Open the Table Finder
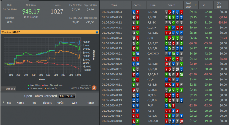 coord(67,96)
